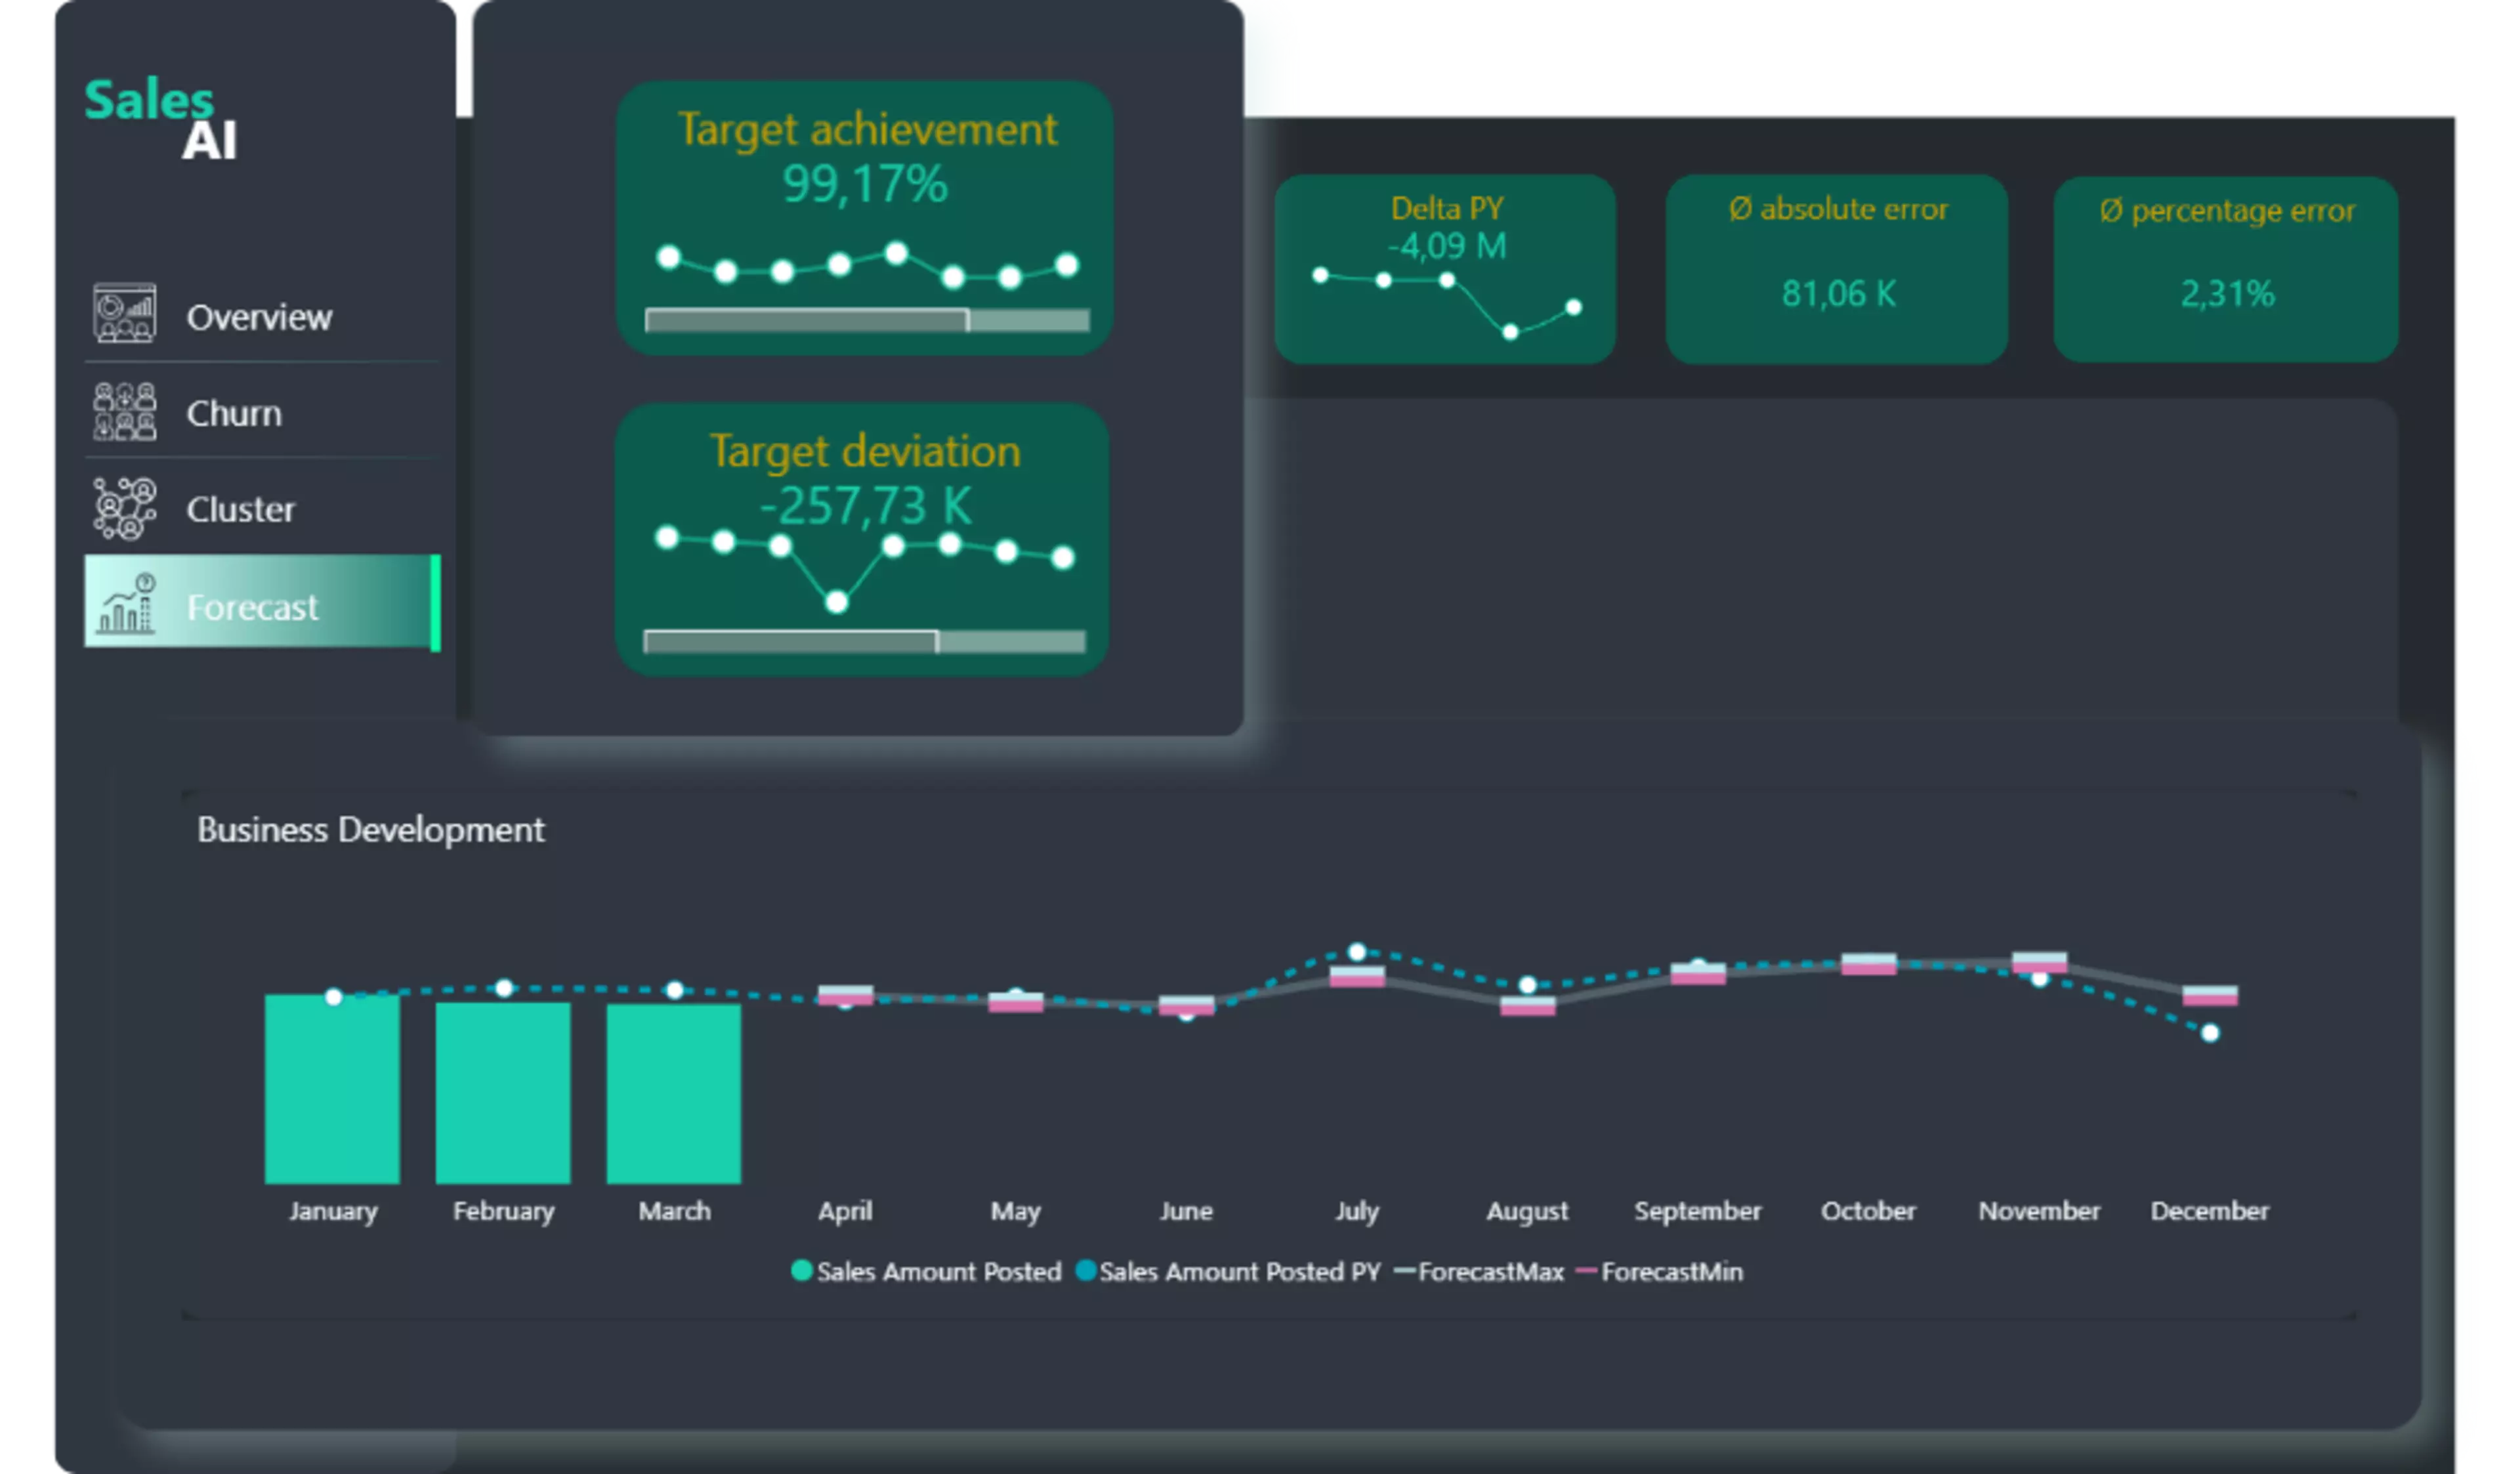Screen dimensions: 2520x1474
Task: Select the ForecastMax legend marker
Action: click(1404, 1272)
